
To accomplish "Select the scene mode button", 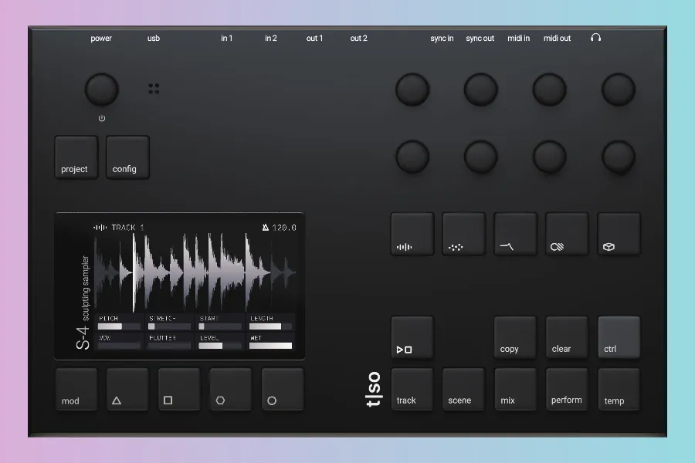I will [x=463, y=389].
